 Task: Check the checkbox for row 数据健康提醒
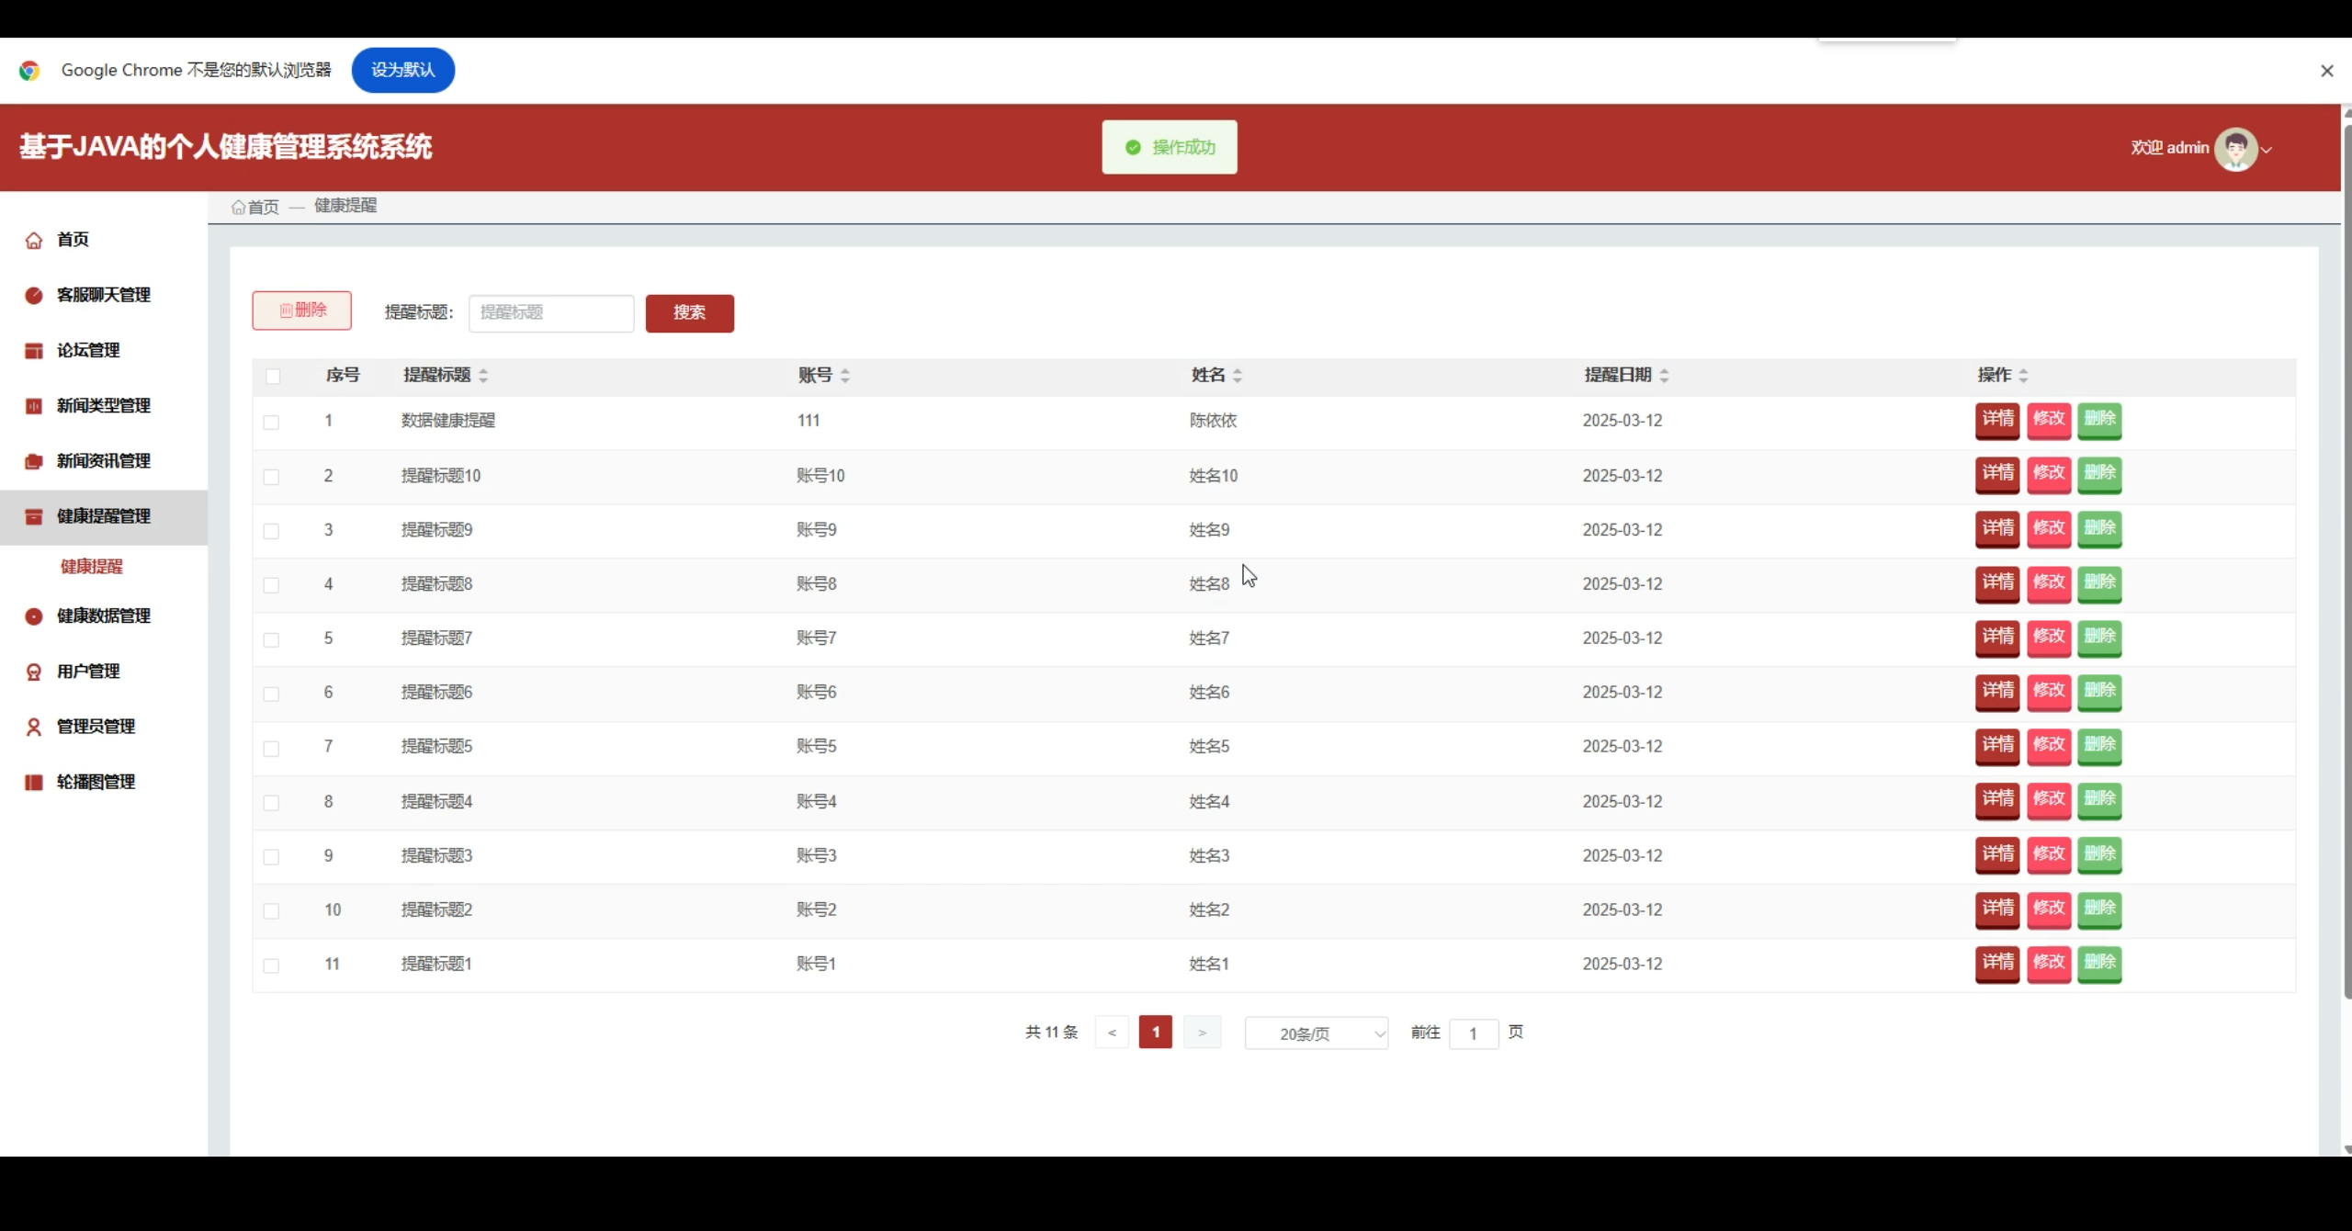272,423
